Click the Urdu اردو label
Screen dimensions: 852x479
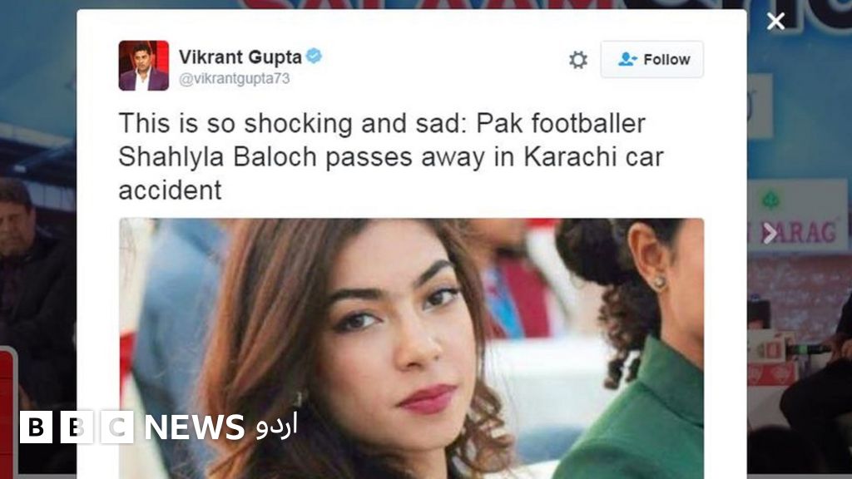coord(276,427)
